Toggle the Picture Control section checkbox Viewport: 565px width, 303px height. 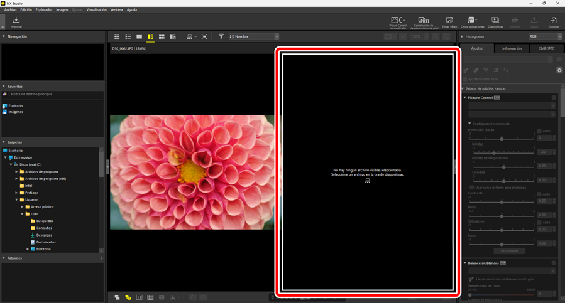point(554,98)
